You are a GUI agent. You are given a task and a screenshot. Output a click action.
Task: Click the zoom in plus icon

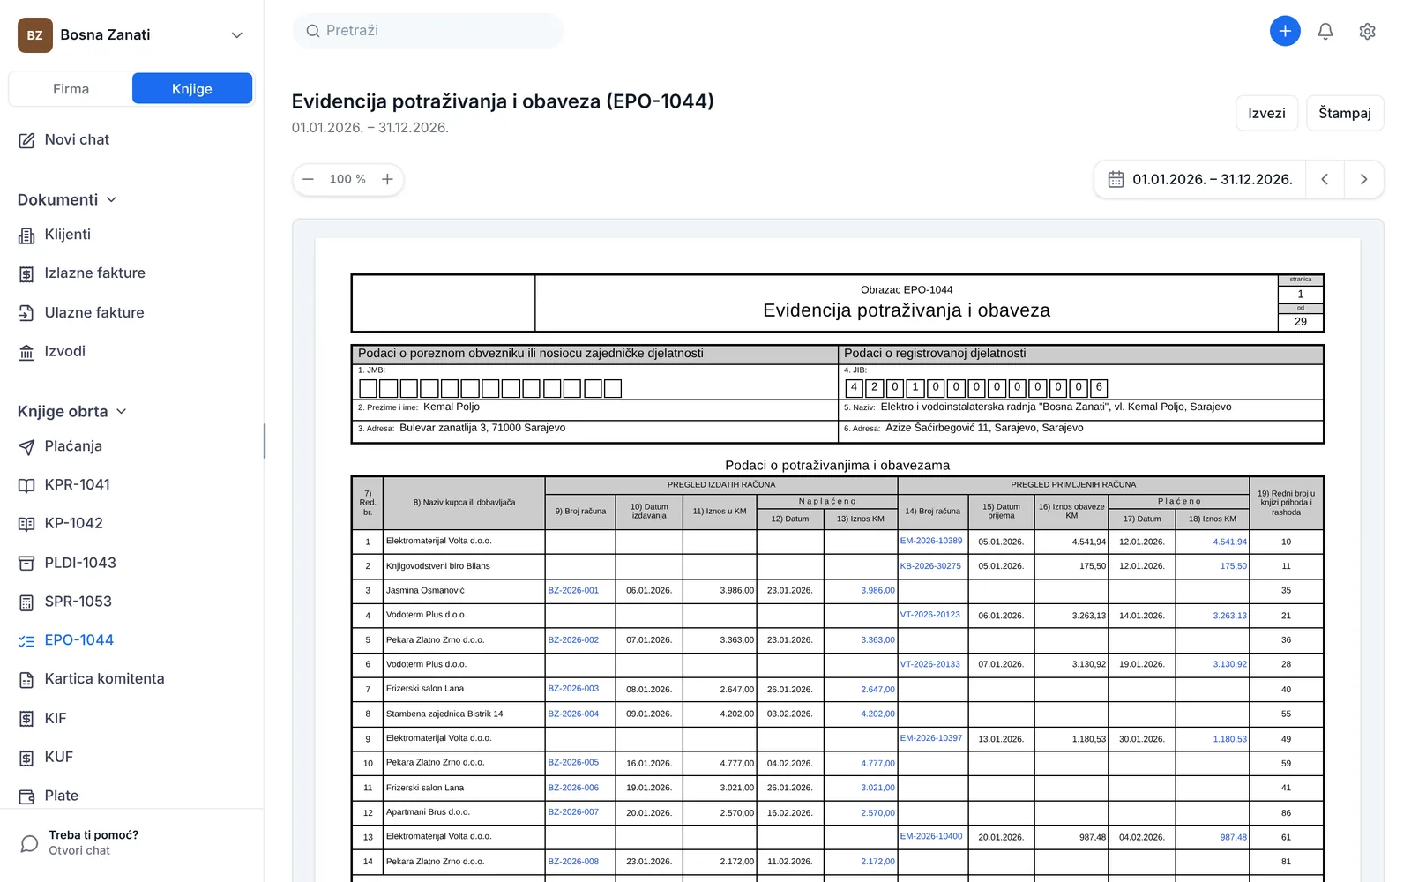pyautogui.click(x=387, y=179)
